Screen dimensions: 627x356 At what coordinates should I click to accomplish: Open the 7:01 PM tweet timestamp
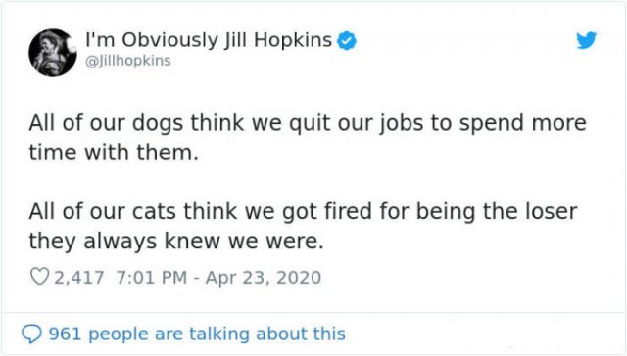[152, 278]
